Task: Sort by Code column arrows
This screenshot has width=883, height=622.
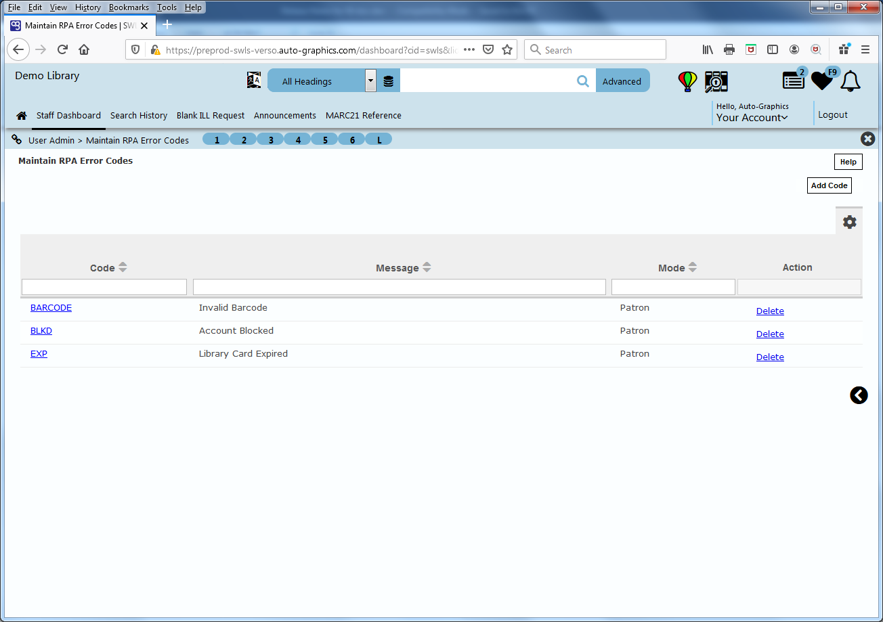Action: click(123, 267)
